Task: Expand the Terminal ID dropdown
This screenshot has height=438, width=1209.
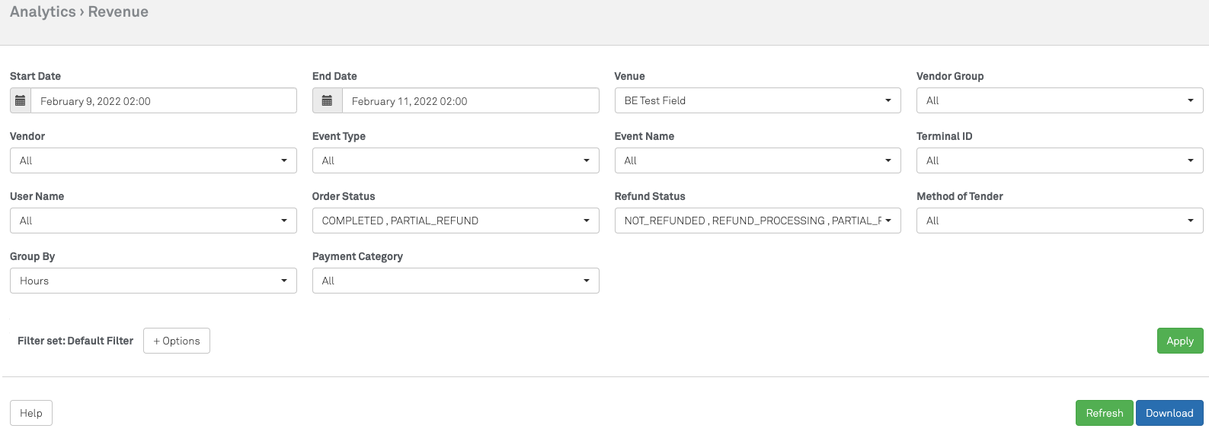Action: pos(1059,160)
